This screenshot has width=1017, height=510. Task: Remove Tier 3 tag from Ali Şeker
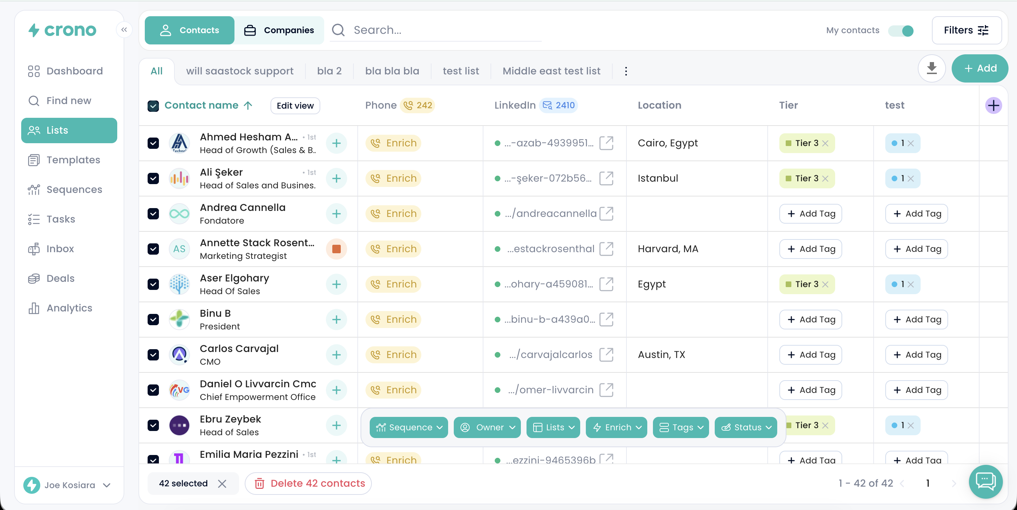pos(825,179)
